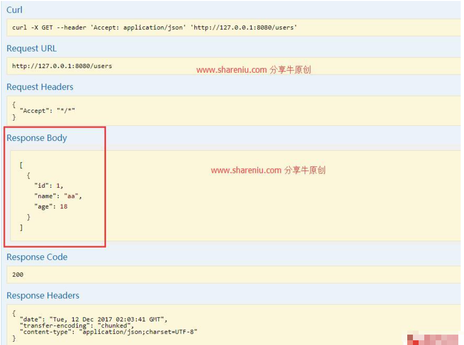Select the 200 response code value
This screenshot has width=464, height=345.
click(x=18, y=274)
